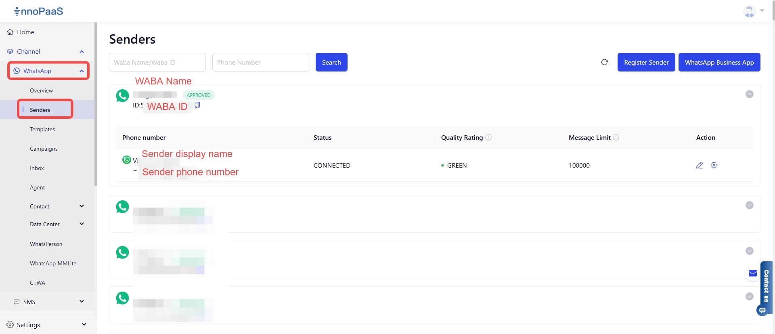Screen dimensions: 775x334
Task: Focus the Waba Name/Waba ID input field
Action: pyautogui.click(x=157, y=62)
